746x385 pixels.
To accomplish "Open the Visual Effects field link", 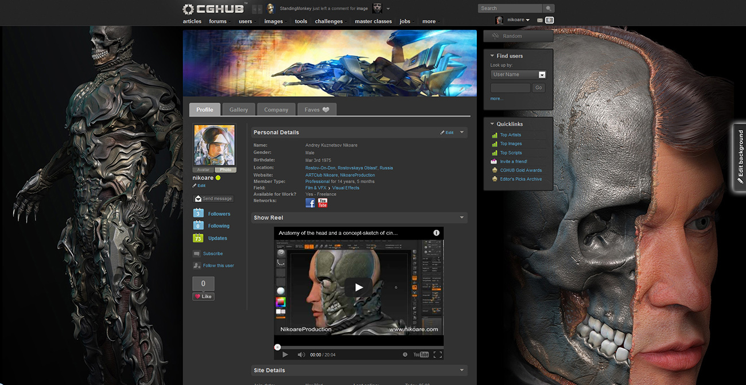I will (345, 188).
